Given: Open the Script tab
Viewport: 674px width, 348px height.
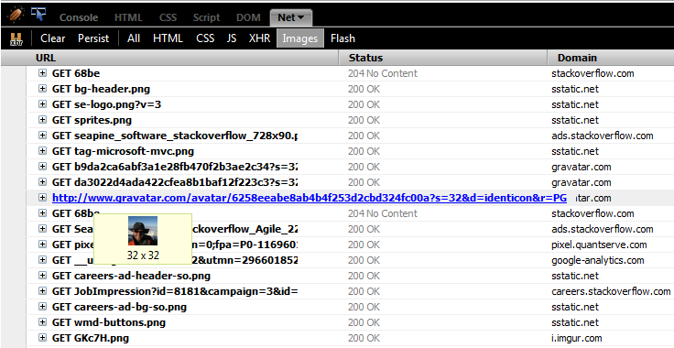Looking at the screenshot, I should (x=206, y=17).
